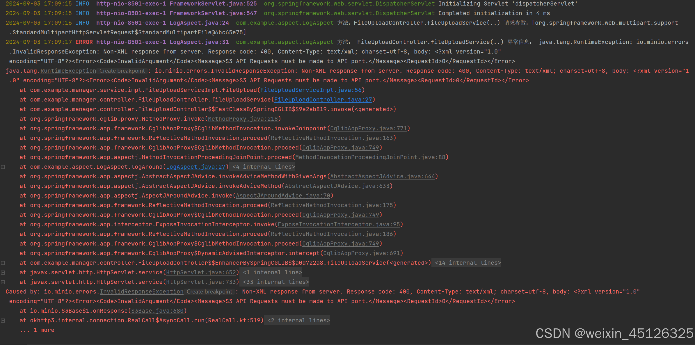Image resolution: width=695 pixels, height=345 pixels.
Task: Click the '... 1 more' stack trace text
Action: 37,330
